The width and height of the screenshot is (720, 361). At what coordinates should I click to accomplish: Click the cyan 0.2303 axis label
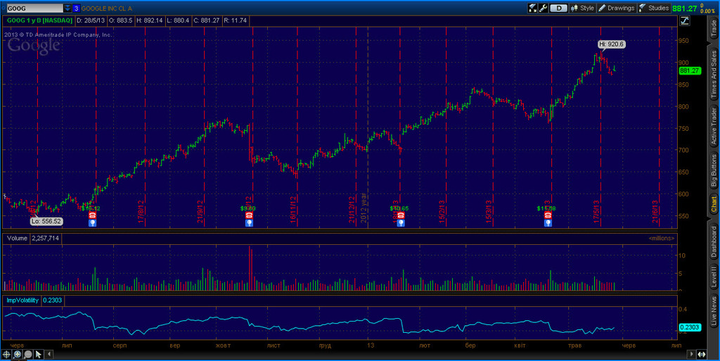click(690, 327)
